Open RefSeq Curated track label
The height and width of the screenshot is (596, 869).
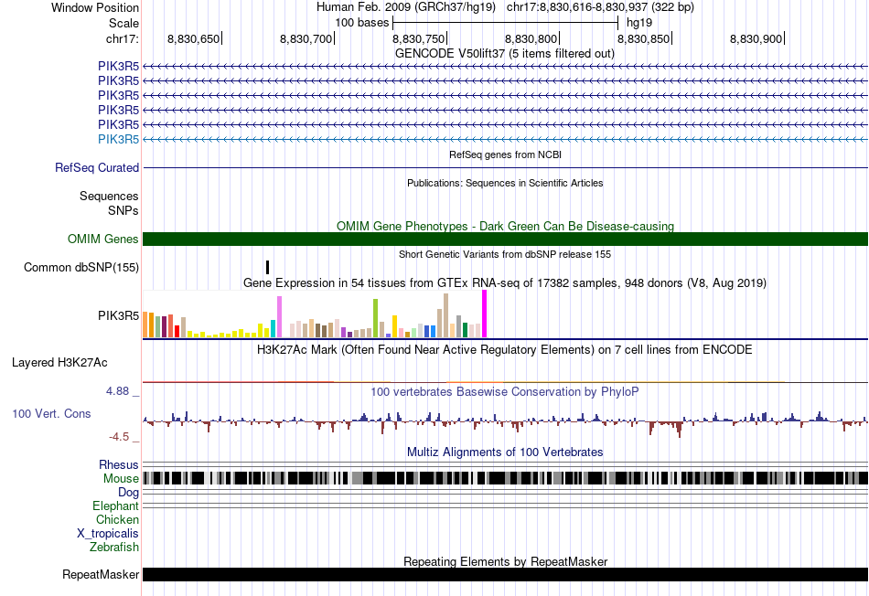click(x=96, y=167)
